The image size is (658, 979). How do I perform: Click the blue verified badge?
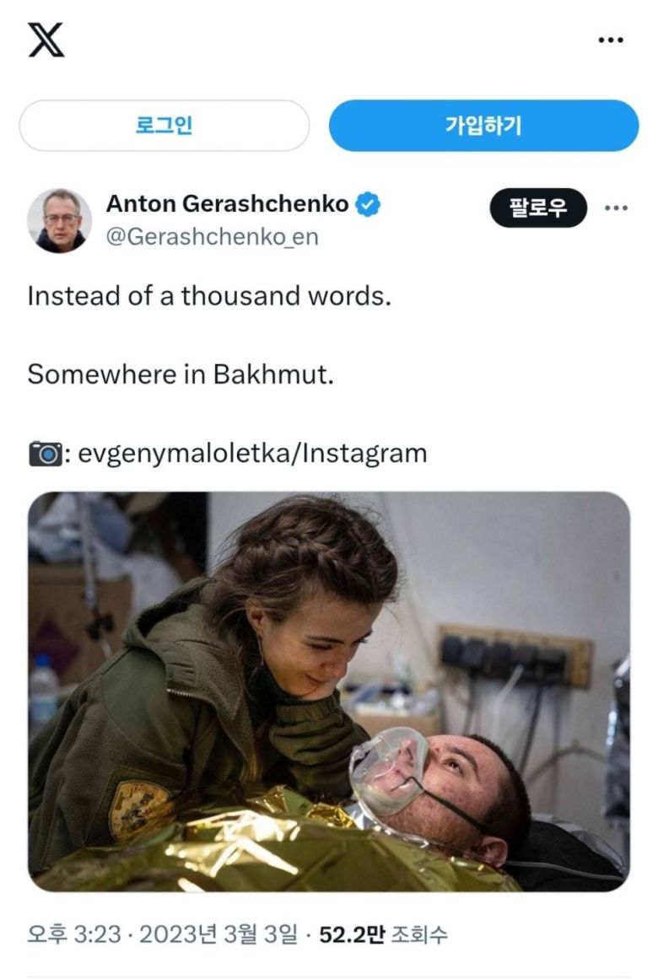[368, 204]
